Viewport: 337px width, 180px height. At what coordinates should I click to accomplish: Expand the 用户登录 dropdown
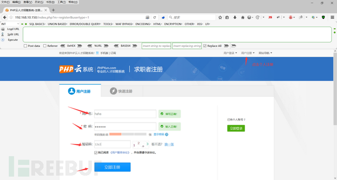(x=230, y=53)
